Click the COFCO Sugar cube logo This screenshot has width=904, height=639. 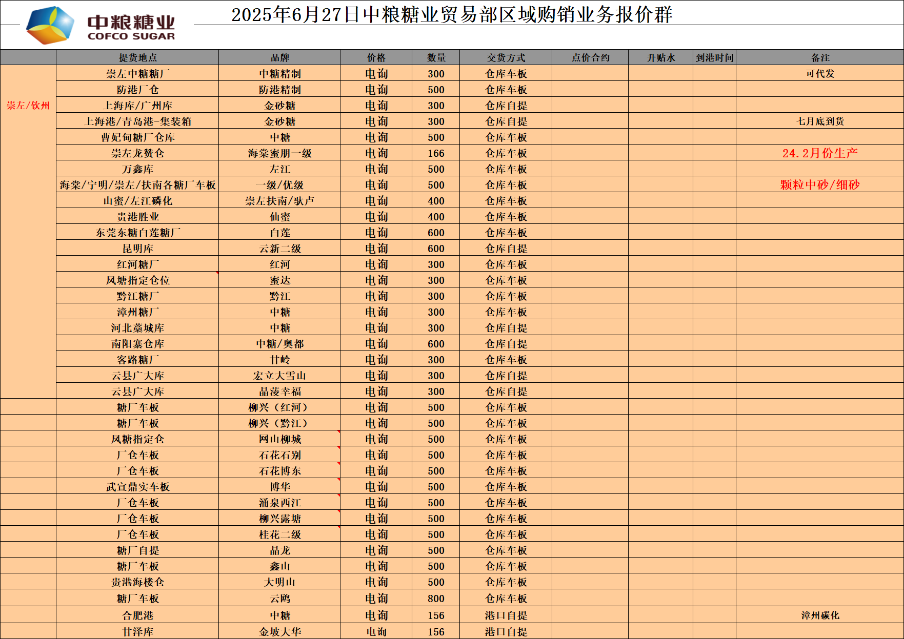(x=50, y=25)
